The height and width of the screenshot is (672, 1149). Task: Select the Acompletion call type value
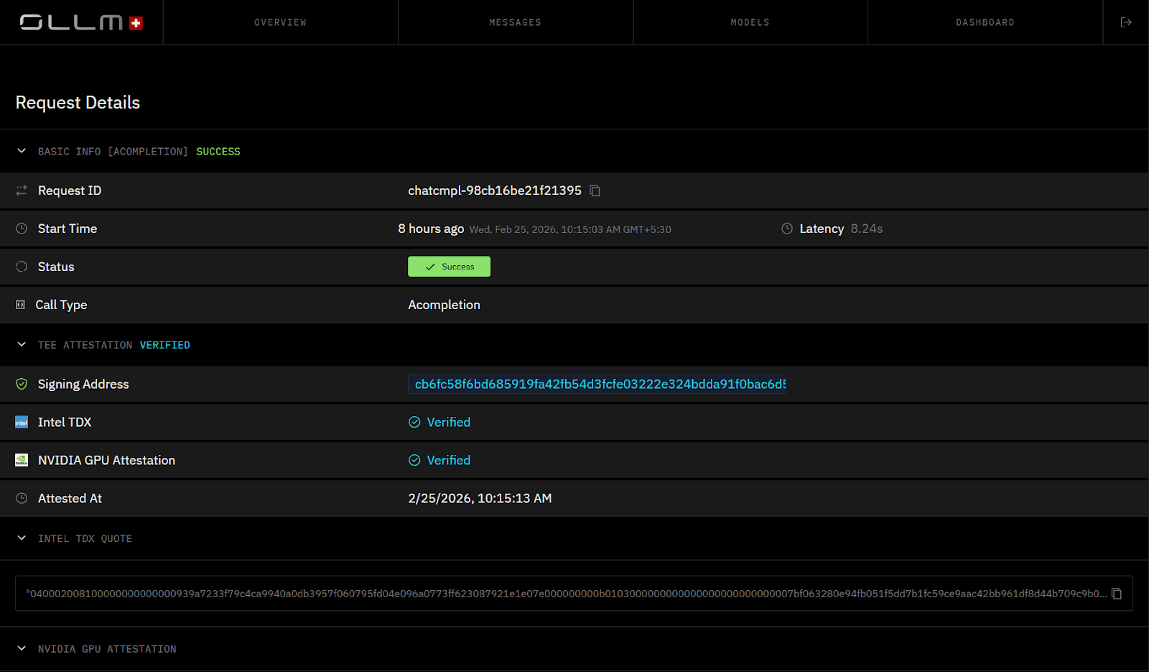pyautogui.click(x=444, y=305)
